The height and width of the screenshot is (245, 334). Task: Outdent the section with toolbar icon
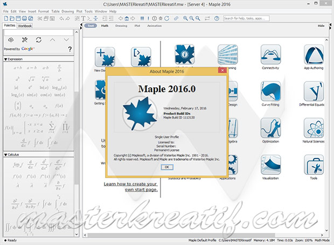pyautogui.click(x=111, y=18)
